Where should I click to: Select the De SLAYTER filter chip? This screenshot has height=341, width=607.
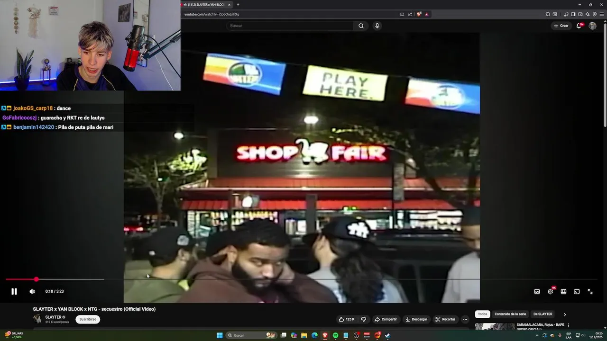tap(543, 314)
